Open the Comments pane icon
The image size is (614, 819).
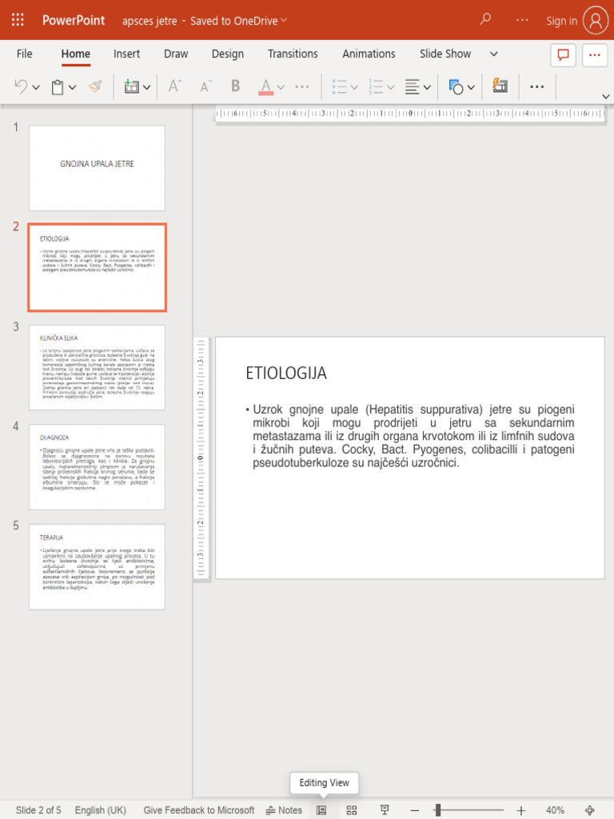point(563,54)
